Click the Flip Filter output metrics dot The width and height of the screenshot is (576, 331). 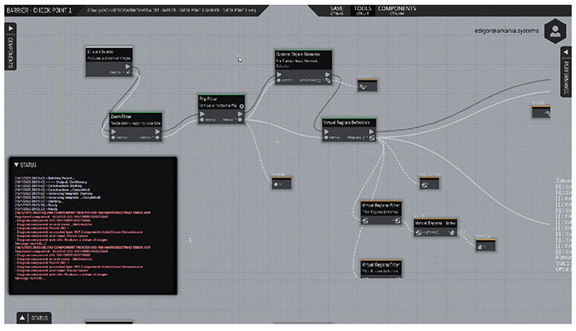240,120
